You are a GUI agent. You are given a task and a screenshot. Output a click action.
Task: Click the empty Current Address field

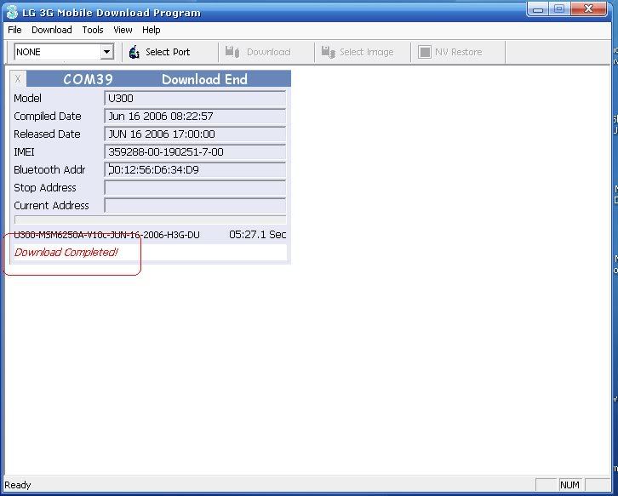click(x=195, y=205)
